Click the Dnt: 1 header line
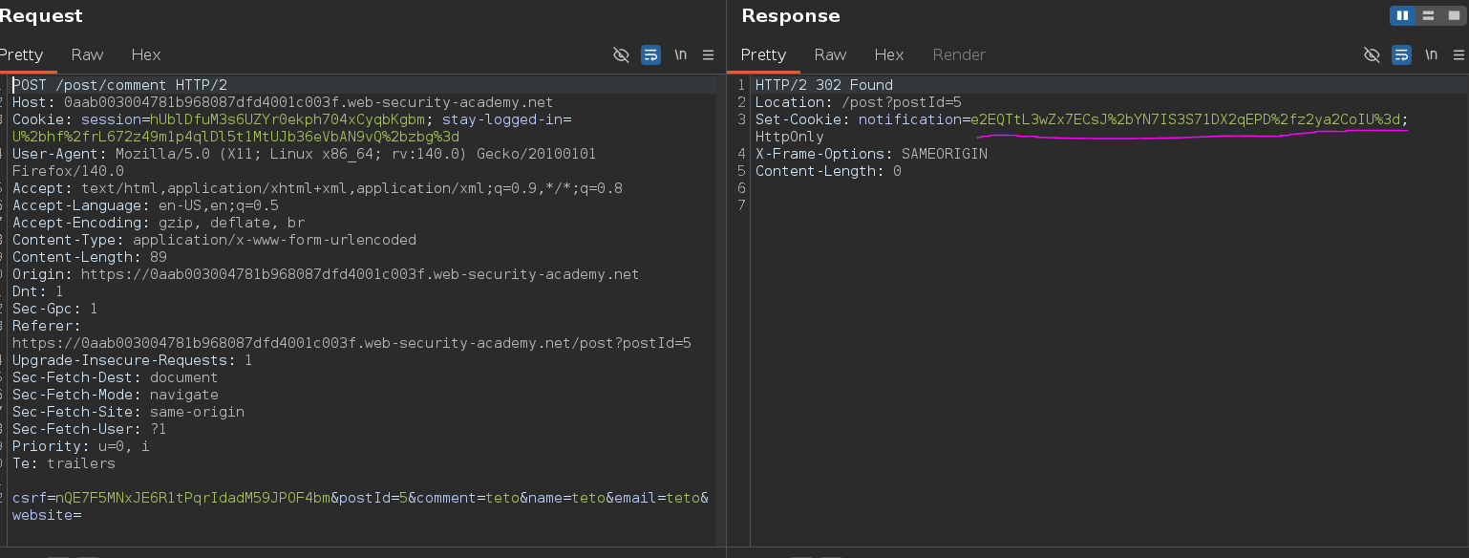1469x558 pixels. 37,291
